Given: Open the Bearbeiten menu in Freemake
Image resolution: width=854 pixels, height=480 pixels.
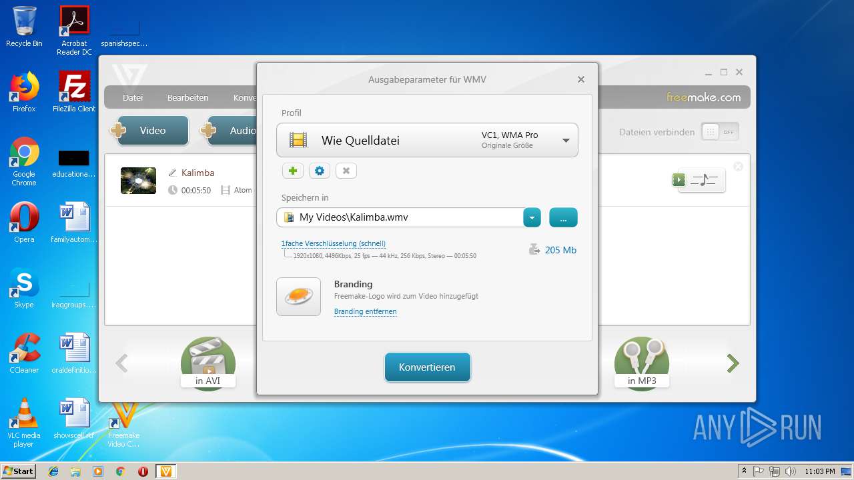Looking at the screenshot, I should (x=187, y=97).
